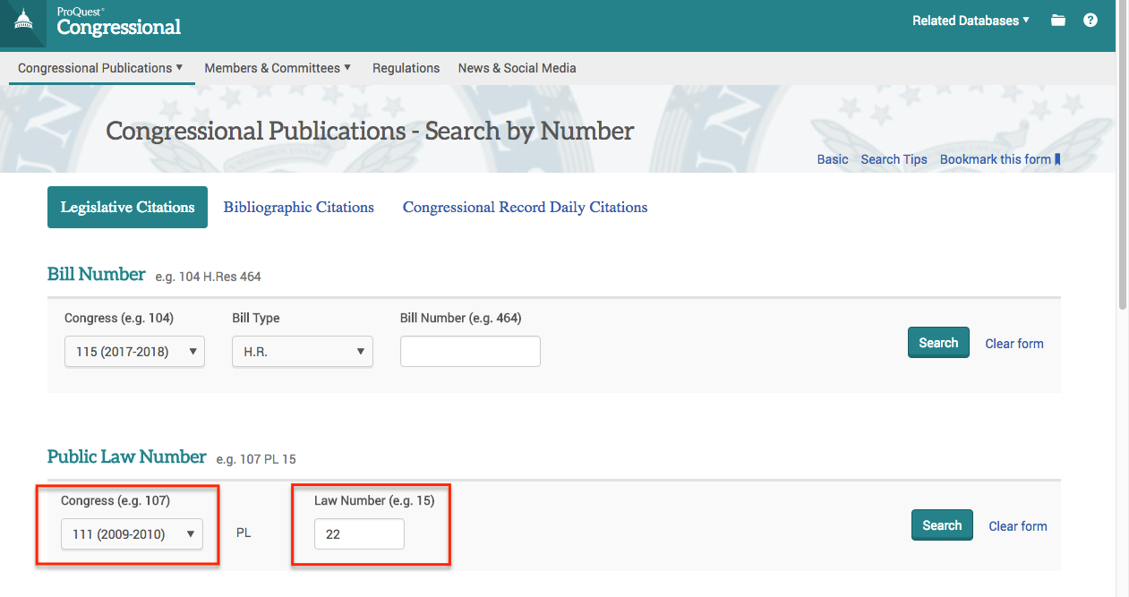Viewport: 1129px width, 597px height.
Task: Click the empty Bill Number input field
Action: click(470, 352)
